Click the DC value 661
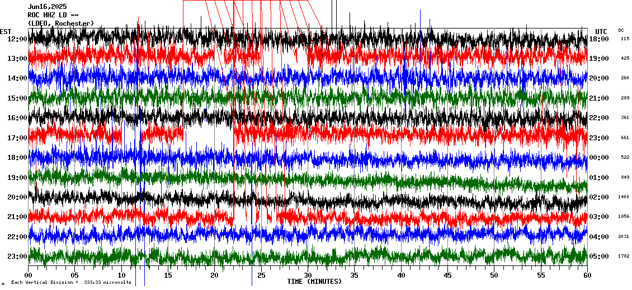Screen dimensions: 632x290 coord(625,138)
